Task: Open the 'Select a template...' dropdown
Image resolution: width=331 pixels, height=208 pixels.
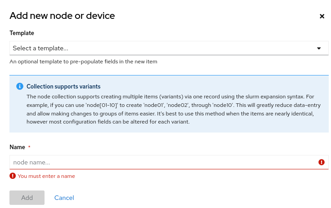Action: pos(162,48)
